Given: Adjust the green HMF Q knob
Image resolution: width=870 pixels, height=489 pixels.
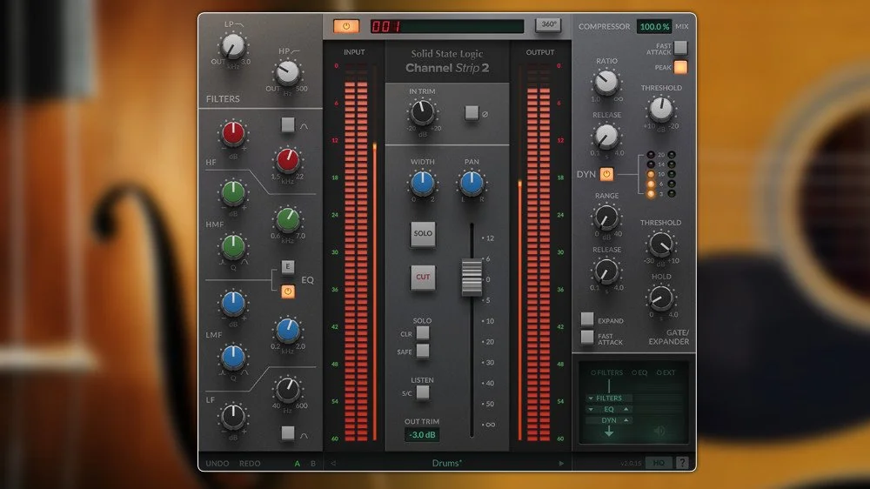Looking at the screenshot, I should pyautogui.click(x=233, y=246).
